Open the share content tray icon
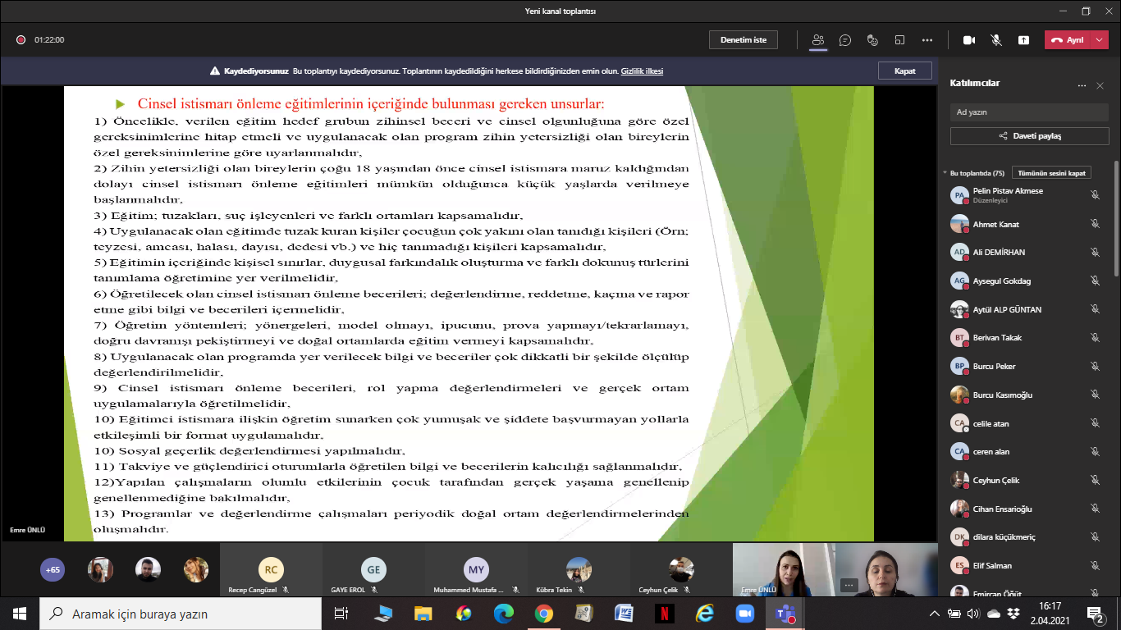The image size is (1121, 630). pos(1023,39)
